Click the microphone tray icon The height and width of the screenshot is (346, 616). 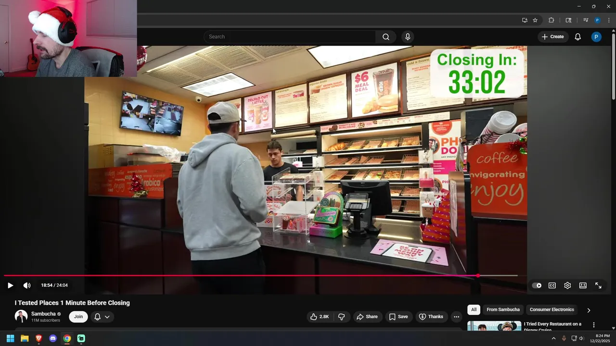pos(564,339)
